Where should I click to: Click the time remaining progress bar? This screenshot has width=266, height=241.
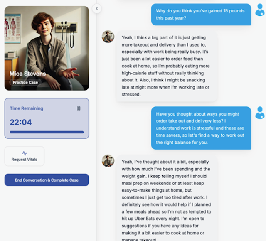pyautogui.click(x=47, y=132)
